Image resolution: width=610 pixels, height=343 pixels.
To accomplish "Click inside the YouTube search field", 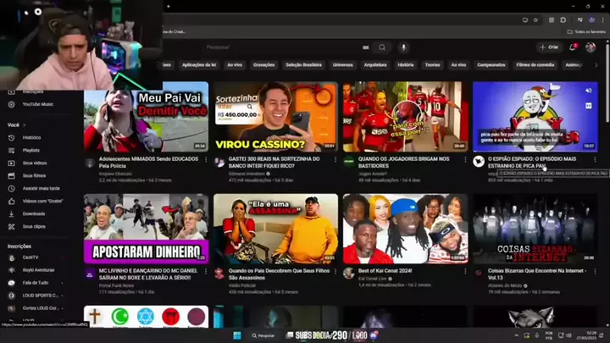I will point(280,47).
